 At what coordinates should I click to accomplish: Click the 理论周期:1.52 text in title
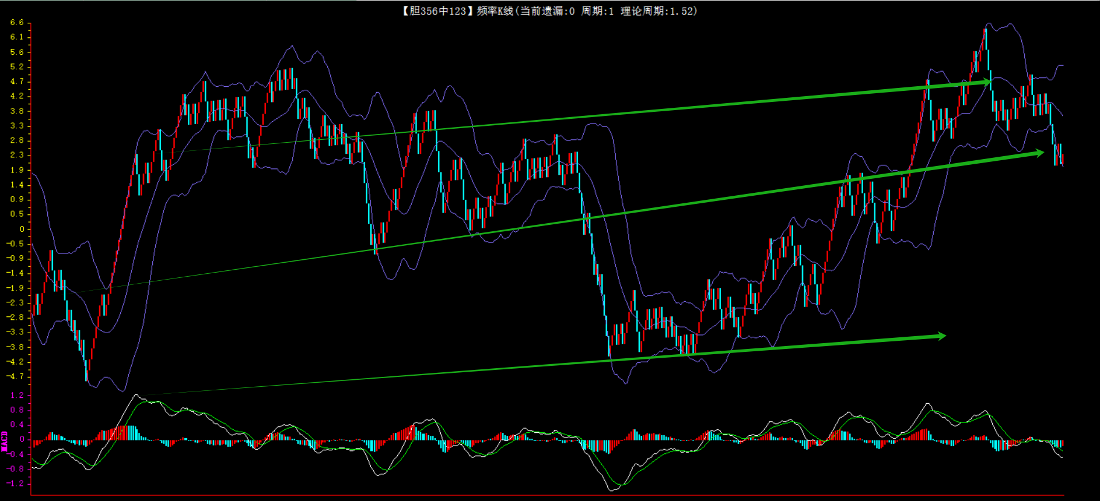[658, 11]
